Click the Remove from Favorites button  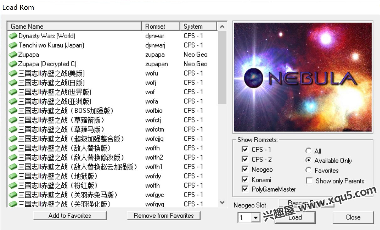pyautogui.click(x=164, y=216)
